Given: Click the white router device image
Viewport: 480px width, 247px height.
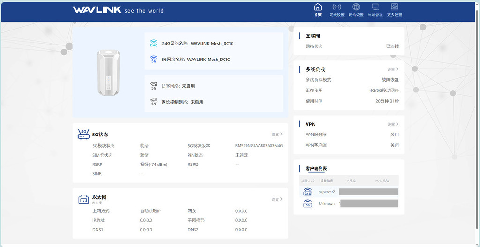Looking at the screenshot, I should coord(108,73).
